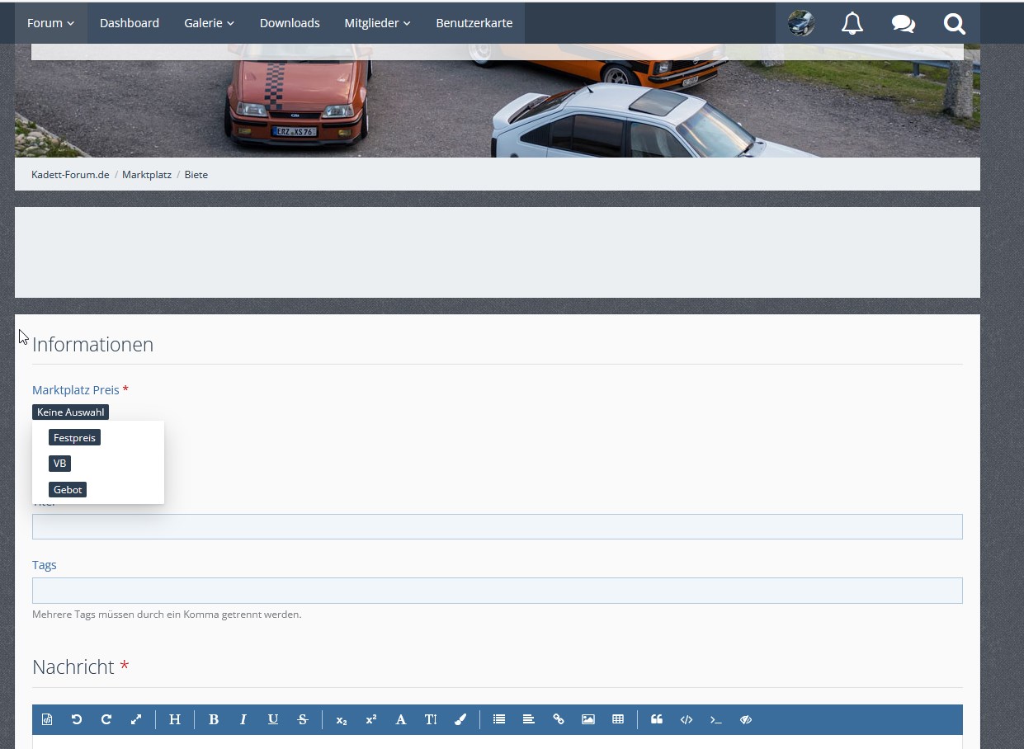This screenshot has height=749, width=1024.
Task: Expand the Forum menu
Action: (x=50, y=23)
